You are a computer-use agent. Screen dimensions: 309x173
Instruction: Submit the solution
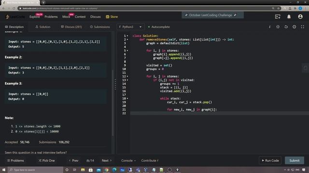[x=295, y=161]
